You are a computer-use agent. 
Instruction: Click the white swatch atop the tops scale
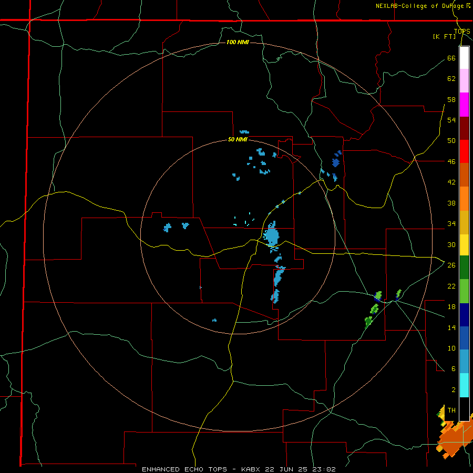tap(464, 58)
